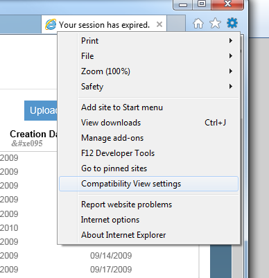Choose Report website problems

click(149, 205)
